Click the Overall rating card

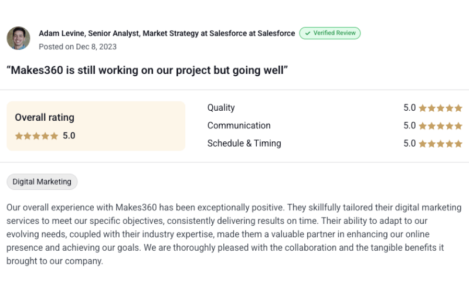coord(96,126)
